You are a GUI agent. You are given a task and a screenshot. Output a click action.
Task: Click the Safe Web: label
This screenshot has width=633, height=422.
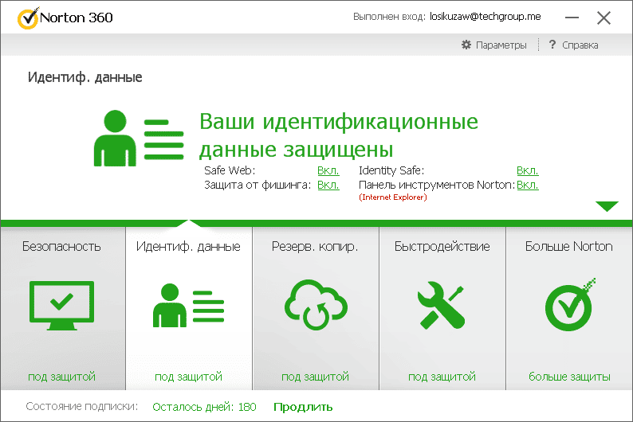230,170
